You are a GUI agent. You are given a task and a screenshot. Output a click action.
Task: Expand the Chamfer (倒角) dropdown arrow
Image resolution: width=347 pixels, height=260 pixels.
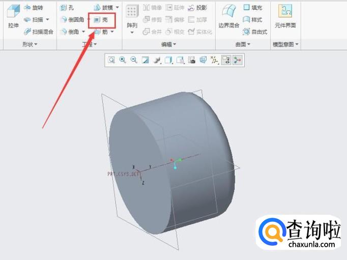coord(83,32)
